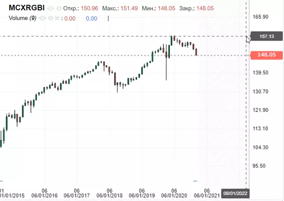Click the 95.50 level on price scale
Viewport: 284px width, 201px height.
click(259, 166)
